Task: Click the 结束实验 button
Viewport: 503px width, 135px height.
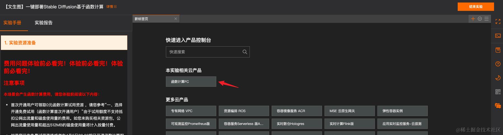Action: (476, 7)
